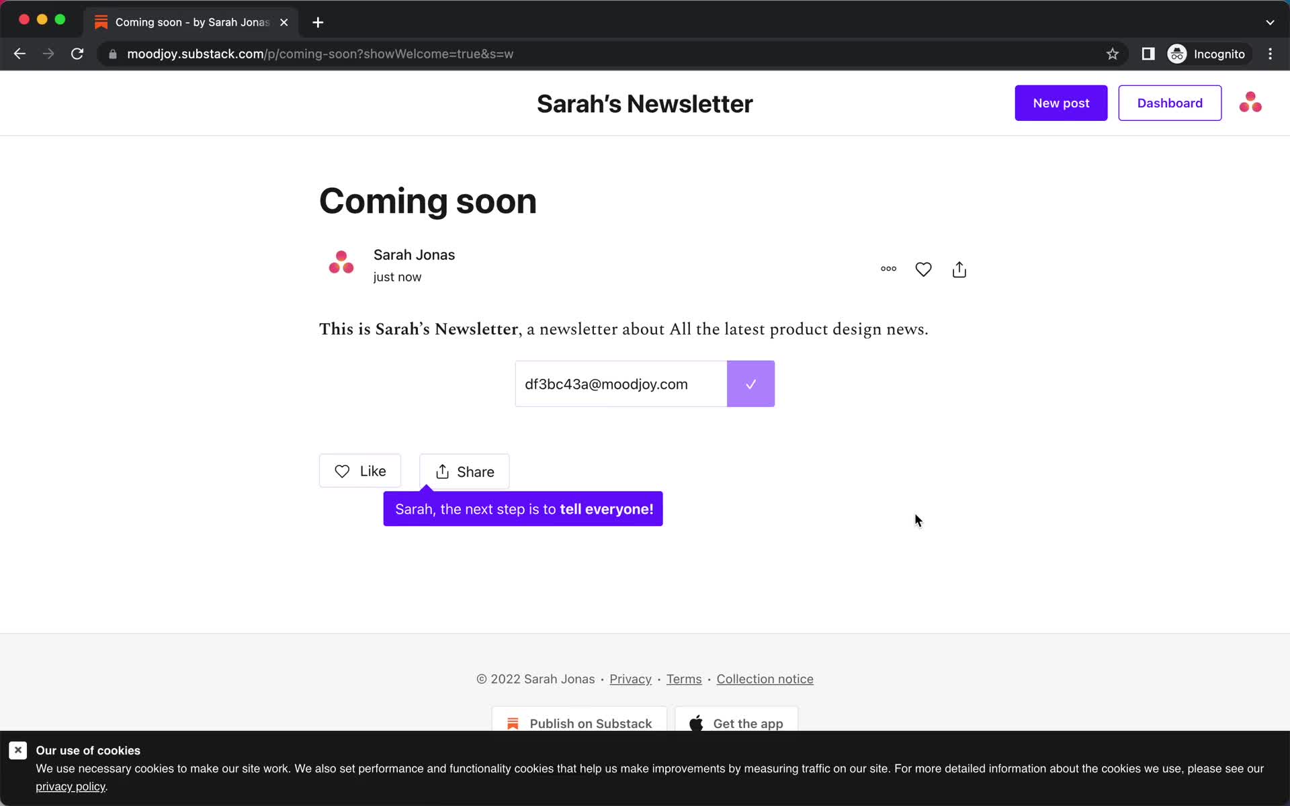Click the Like button below the post
This screenshot has height=806, width=1290.
pos(360,471)
